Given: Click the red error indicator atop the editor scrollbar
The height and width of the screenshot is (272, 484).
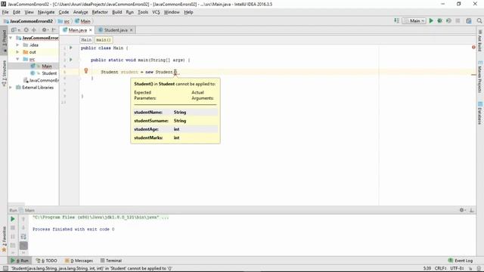Looking at the screenshot, I should pos(473,47).
